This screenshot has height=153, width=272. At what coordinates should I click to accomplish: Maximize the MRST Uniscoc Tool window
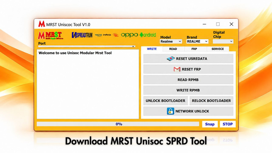(x=218, y=24)
